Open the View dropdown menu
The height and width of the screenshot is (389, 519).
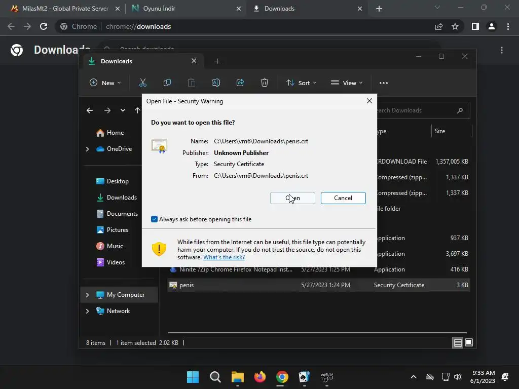tap(347, 83)
